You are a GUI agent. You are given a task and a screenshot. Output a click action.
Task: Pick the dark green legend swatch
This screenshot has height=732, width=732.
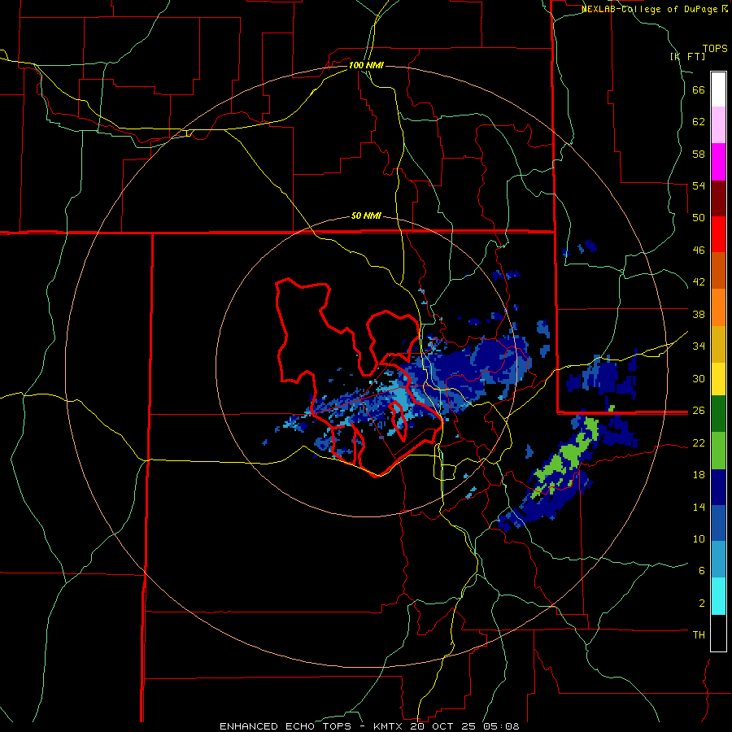(x=718, y=414)
